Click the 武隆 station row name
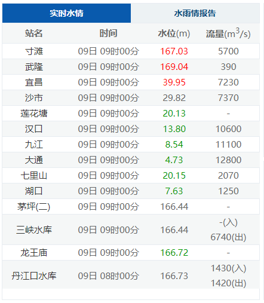 [x=34, y=67]
